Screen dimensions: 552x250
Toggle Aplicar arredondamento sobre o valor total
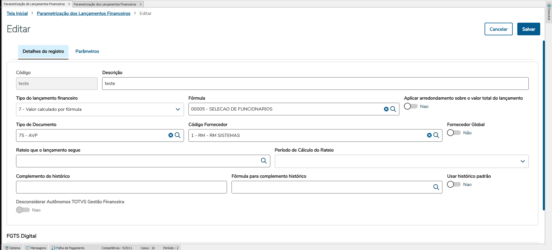(x=411, y=106)
